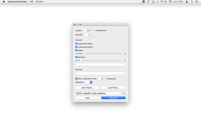Click Load Preset... button

tap(114, 88)
